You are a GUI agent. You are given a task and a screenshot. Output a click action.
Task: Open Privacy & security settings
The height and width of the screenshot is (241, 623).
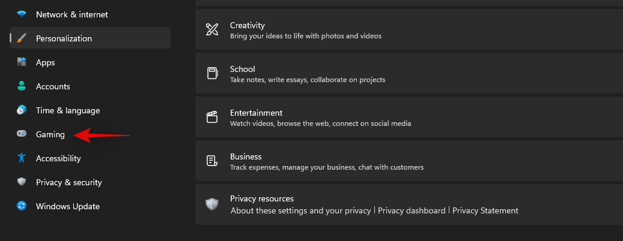(68, 182)
